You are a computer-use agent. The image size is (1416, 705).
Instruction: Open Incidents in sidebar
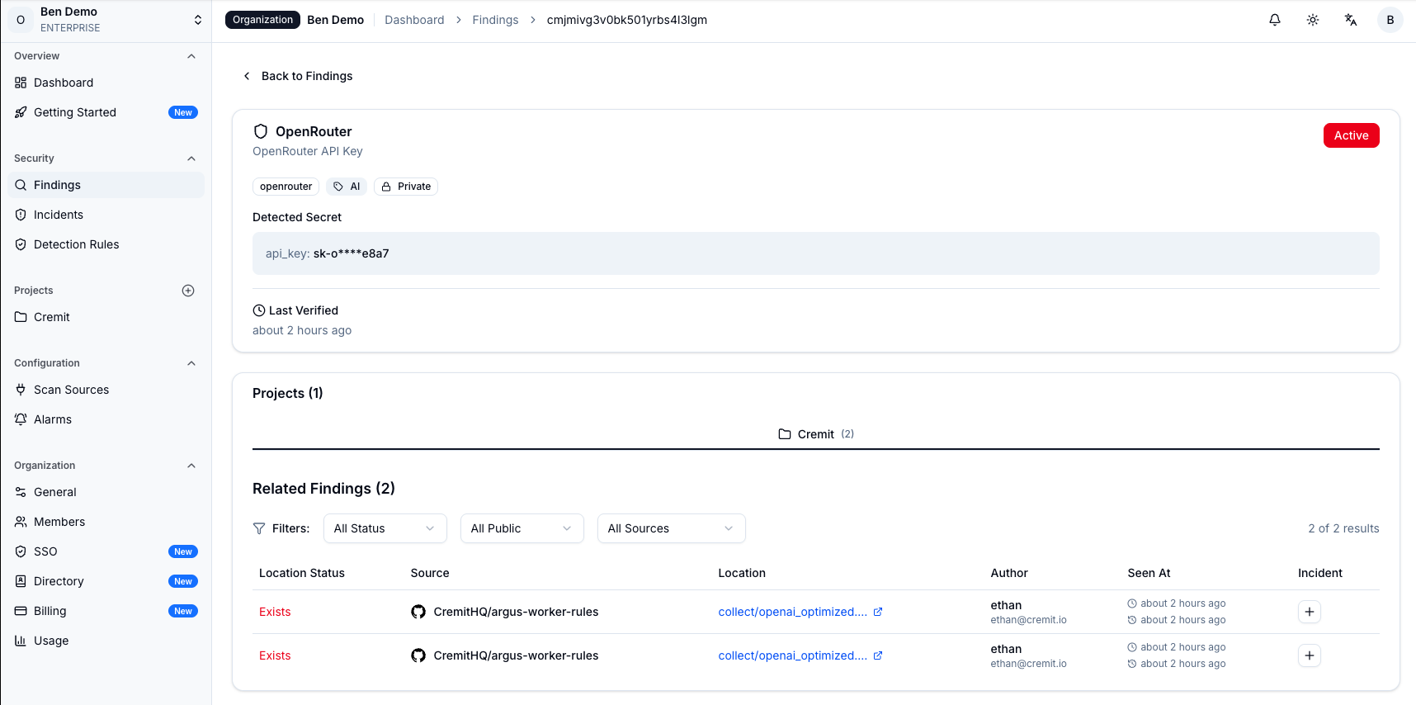coord(106,215)
